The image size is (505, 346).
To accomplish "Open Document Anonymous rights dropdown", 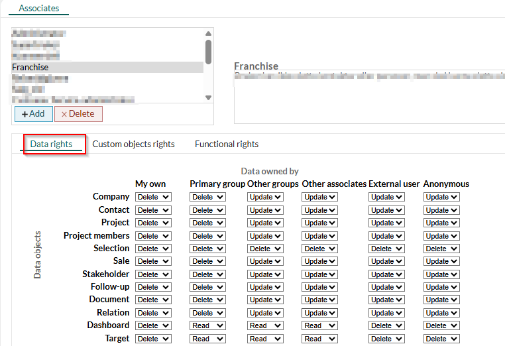I will tap(441, 300).
